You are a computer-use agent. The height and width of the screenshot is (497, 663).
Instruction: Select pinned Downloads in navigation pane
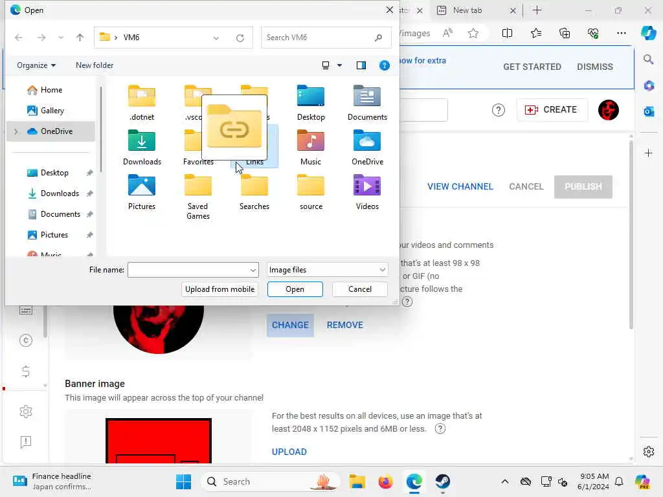pos(54,193)
